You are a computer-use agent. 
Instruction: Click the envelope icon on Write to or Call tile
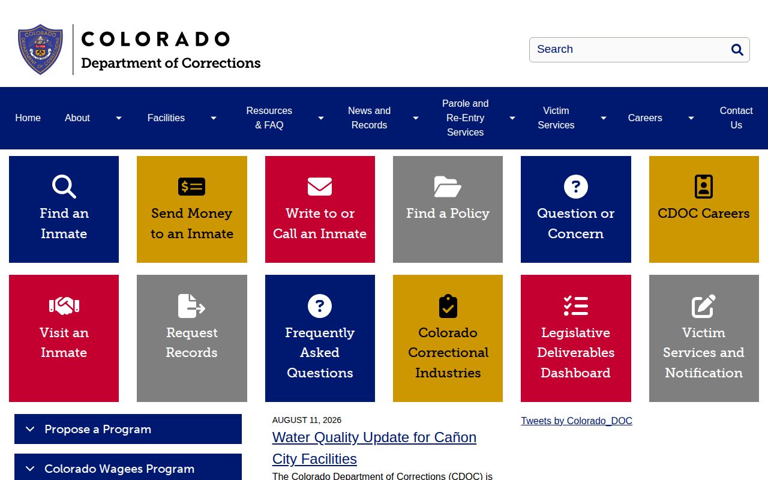[x=320, y=187]
